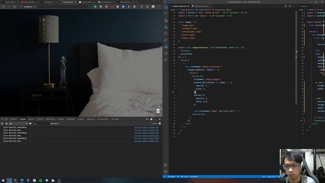The width and height of the screenshot is (325, 183).
Task: Open More Actions menu of the left editor group
Action: click(294, 6)
